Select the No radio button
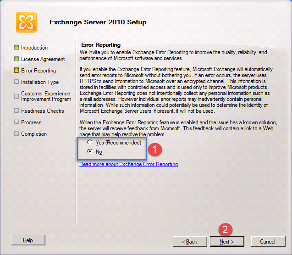The width and height of the screenshot is (292, 255). point(90,151)
